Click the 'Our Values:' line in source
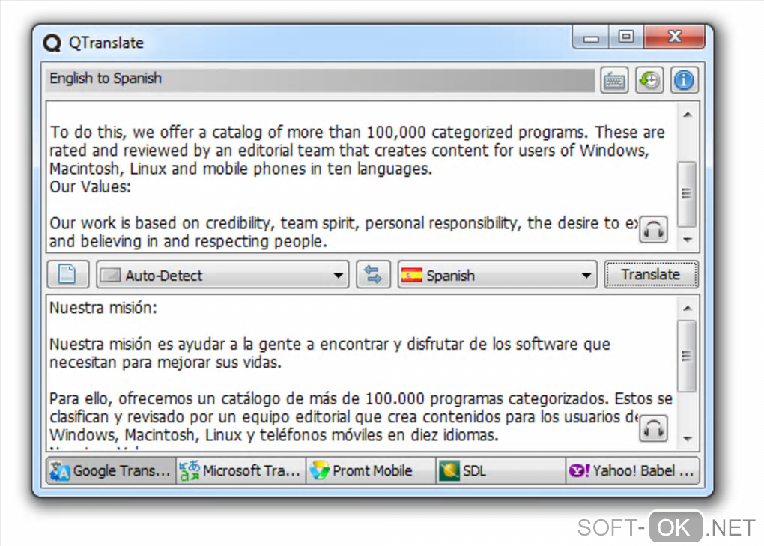This screenshot has width=764, height=546. (91, 186)
